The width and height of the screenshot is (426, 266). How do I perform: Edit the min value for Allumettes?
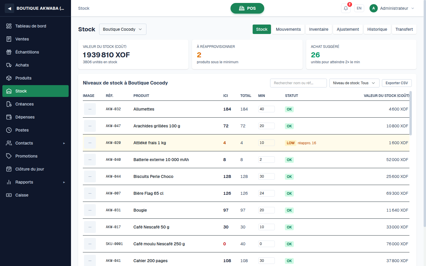[266, 109]
